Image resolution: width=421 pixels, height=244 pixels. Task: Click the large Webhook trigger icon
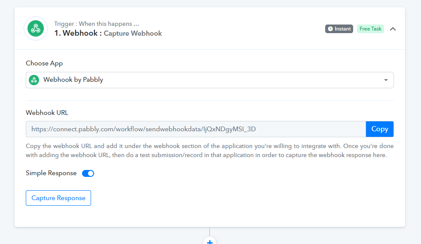36,28
